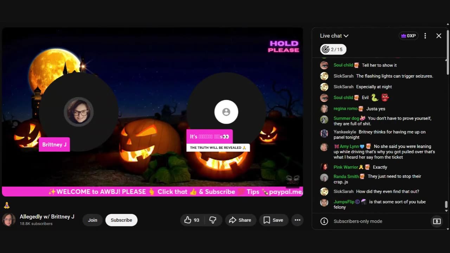The image size is (450, 253).
Task: Click the JumpsFlip username
Action: click(344, 202)
